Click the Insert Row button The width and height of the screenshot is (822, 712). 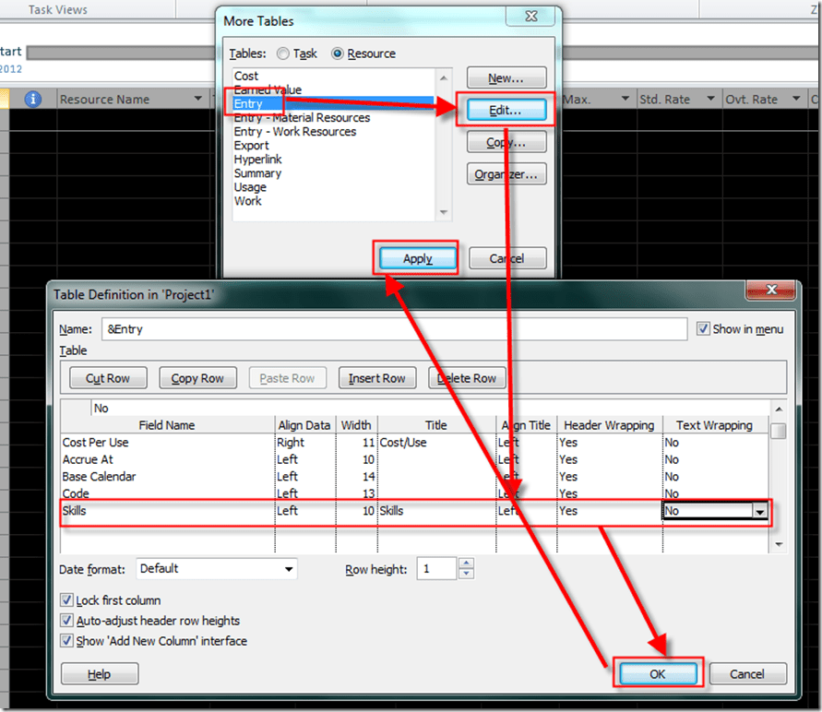point(376,378)
